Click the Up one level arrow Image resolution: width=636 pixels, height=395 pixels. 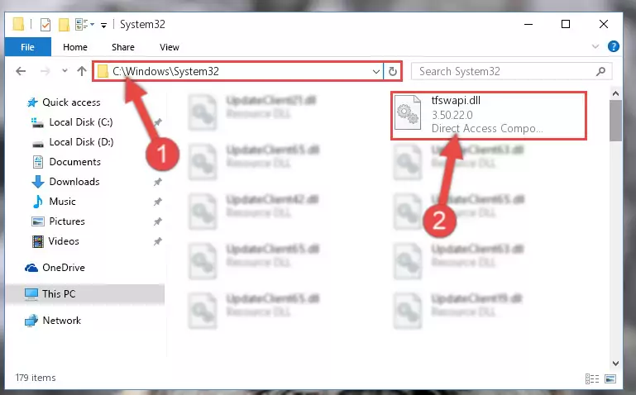[82, 71]
